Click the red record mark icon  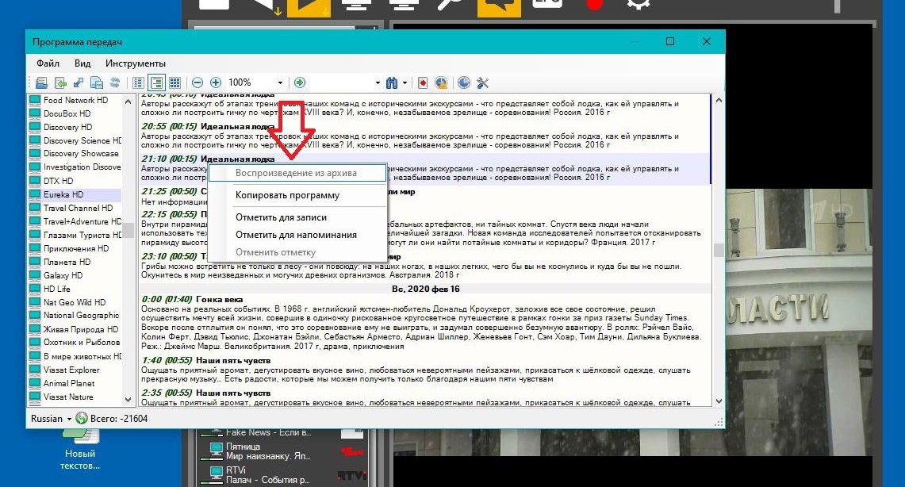point(424,82)
